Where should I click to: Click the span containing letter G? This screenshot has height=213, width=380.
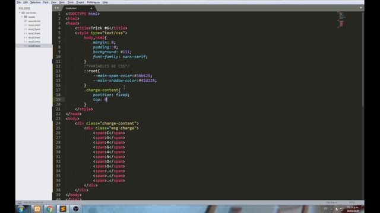pos(109,147)
